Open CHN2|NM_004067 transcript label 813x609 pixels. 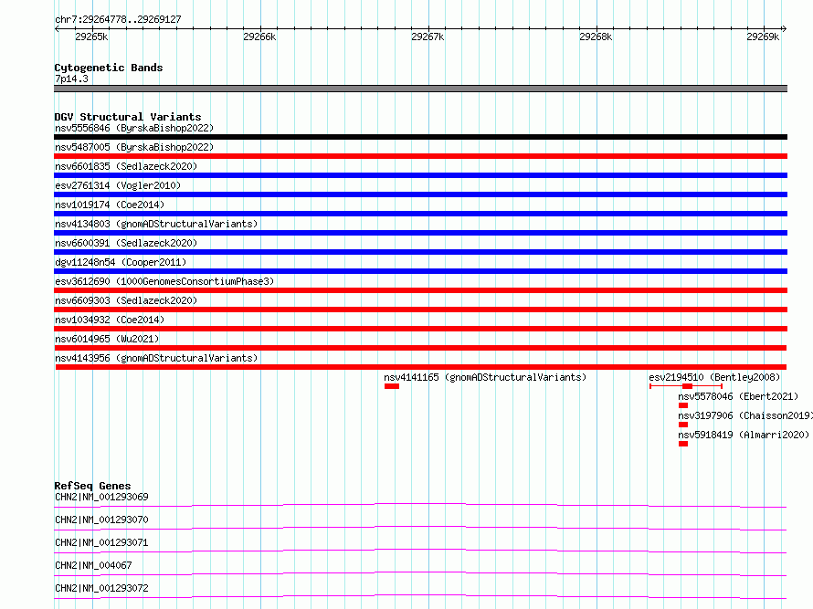[x=93, y=565]
